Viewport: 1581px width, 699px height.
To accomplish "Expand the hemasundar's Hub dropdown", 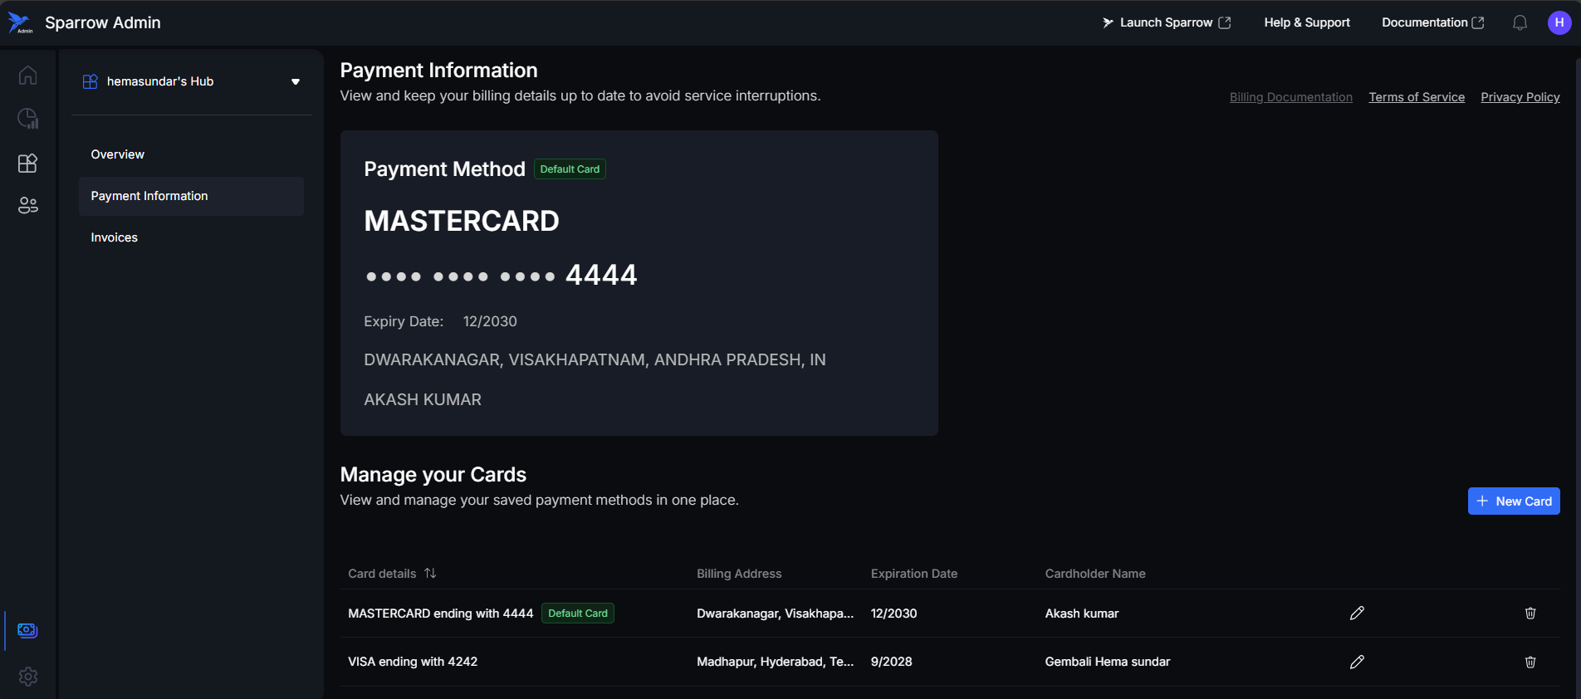I will (295, 81).
